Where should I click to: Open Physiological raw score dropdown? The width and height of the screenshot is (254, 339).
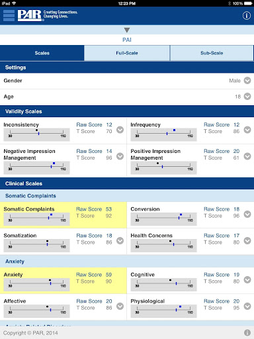coord(247,306)
